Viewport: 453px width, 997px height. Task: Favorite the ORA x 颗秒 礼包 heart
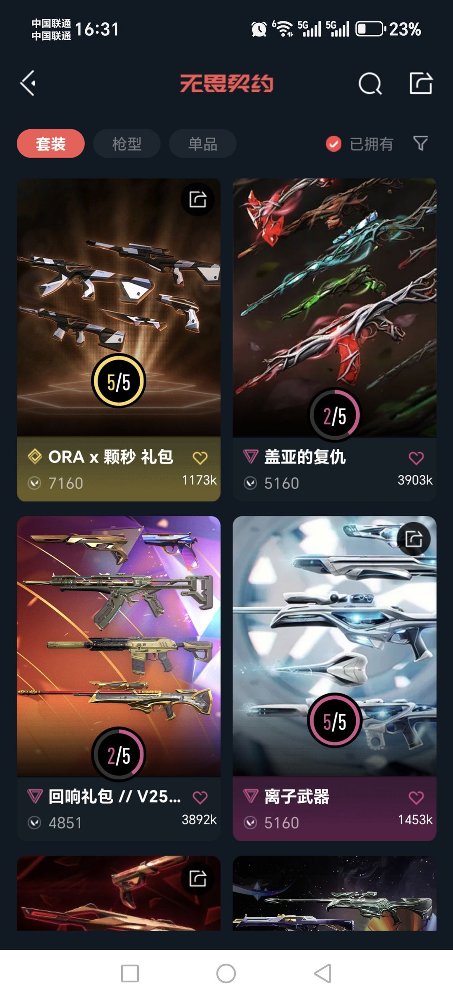click(x=200, y=458)
